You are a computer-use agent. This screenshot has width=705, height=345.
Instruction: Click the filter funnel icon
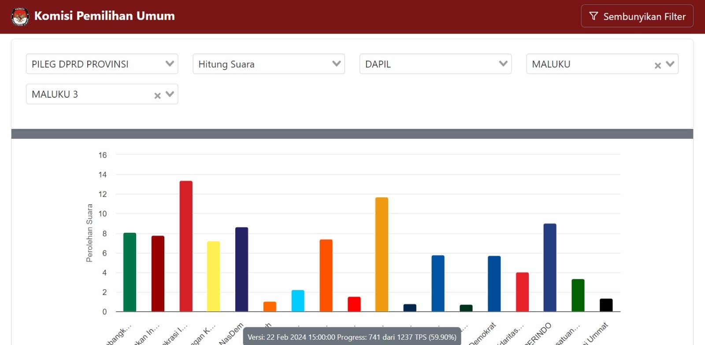coord(594,16)
